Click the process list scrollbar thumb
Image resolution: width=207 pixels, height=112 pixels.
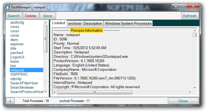click(46, 39)
